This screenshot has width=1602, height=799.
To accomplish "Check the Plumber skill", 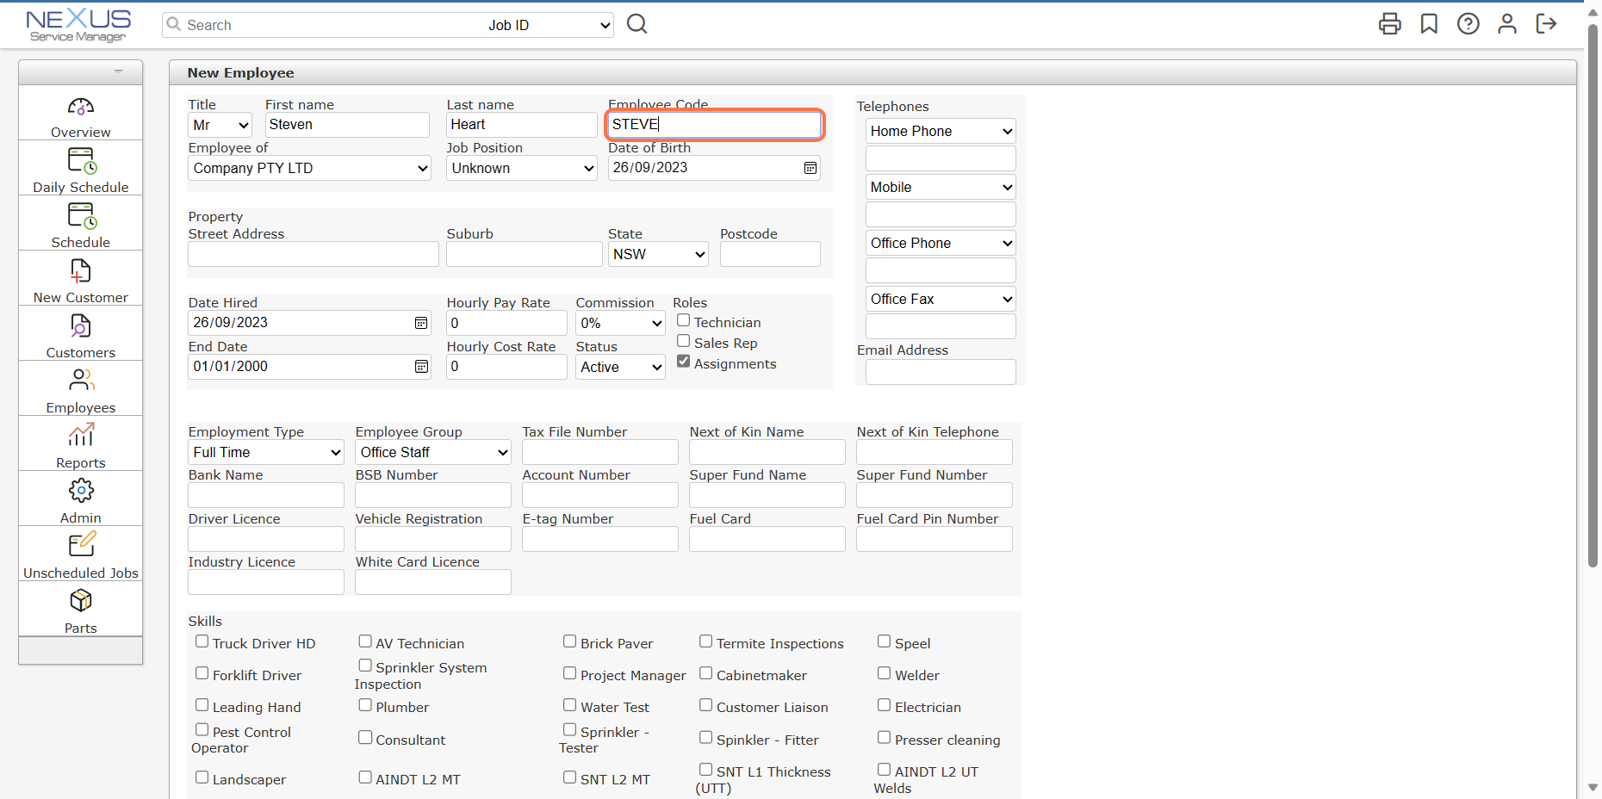I will 365,704.
